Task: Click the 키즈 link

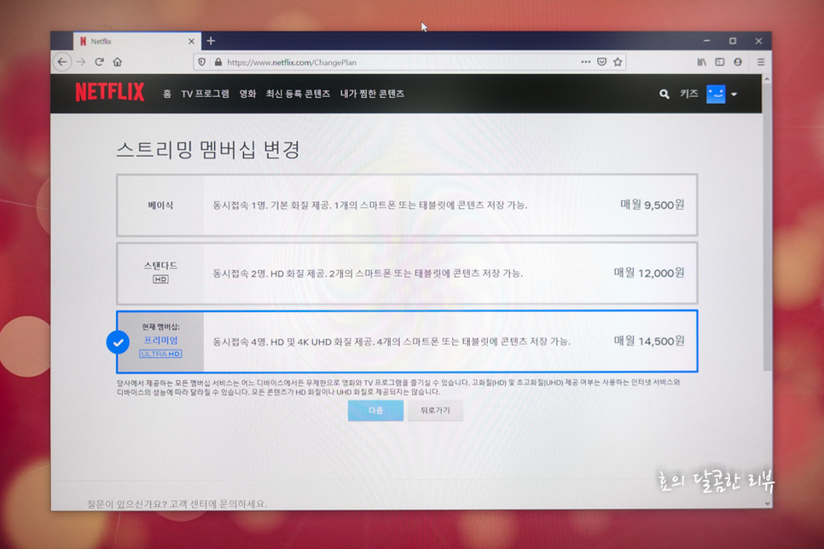Action: 689,94
